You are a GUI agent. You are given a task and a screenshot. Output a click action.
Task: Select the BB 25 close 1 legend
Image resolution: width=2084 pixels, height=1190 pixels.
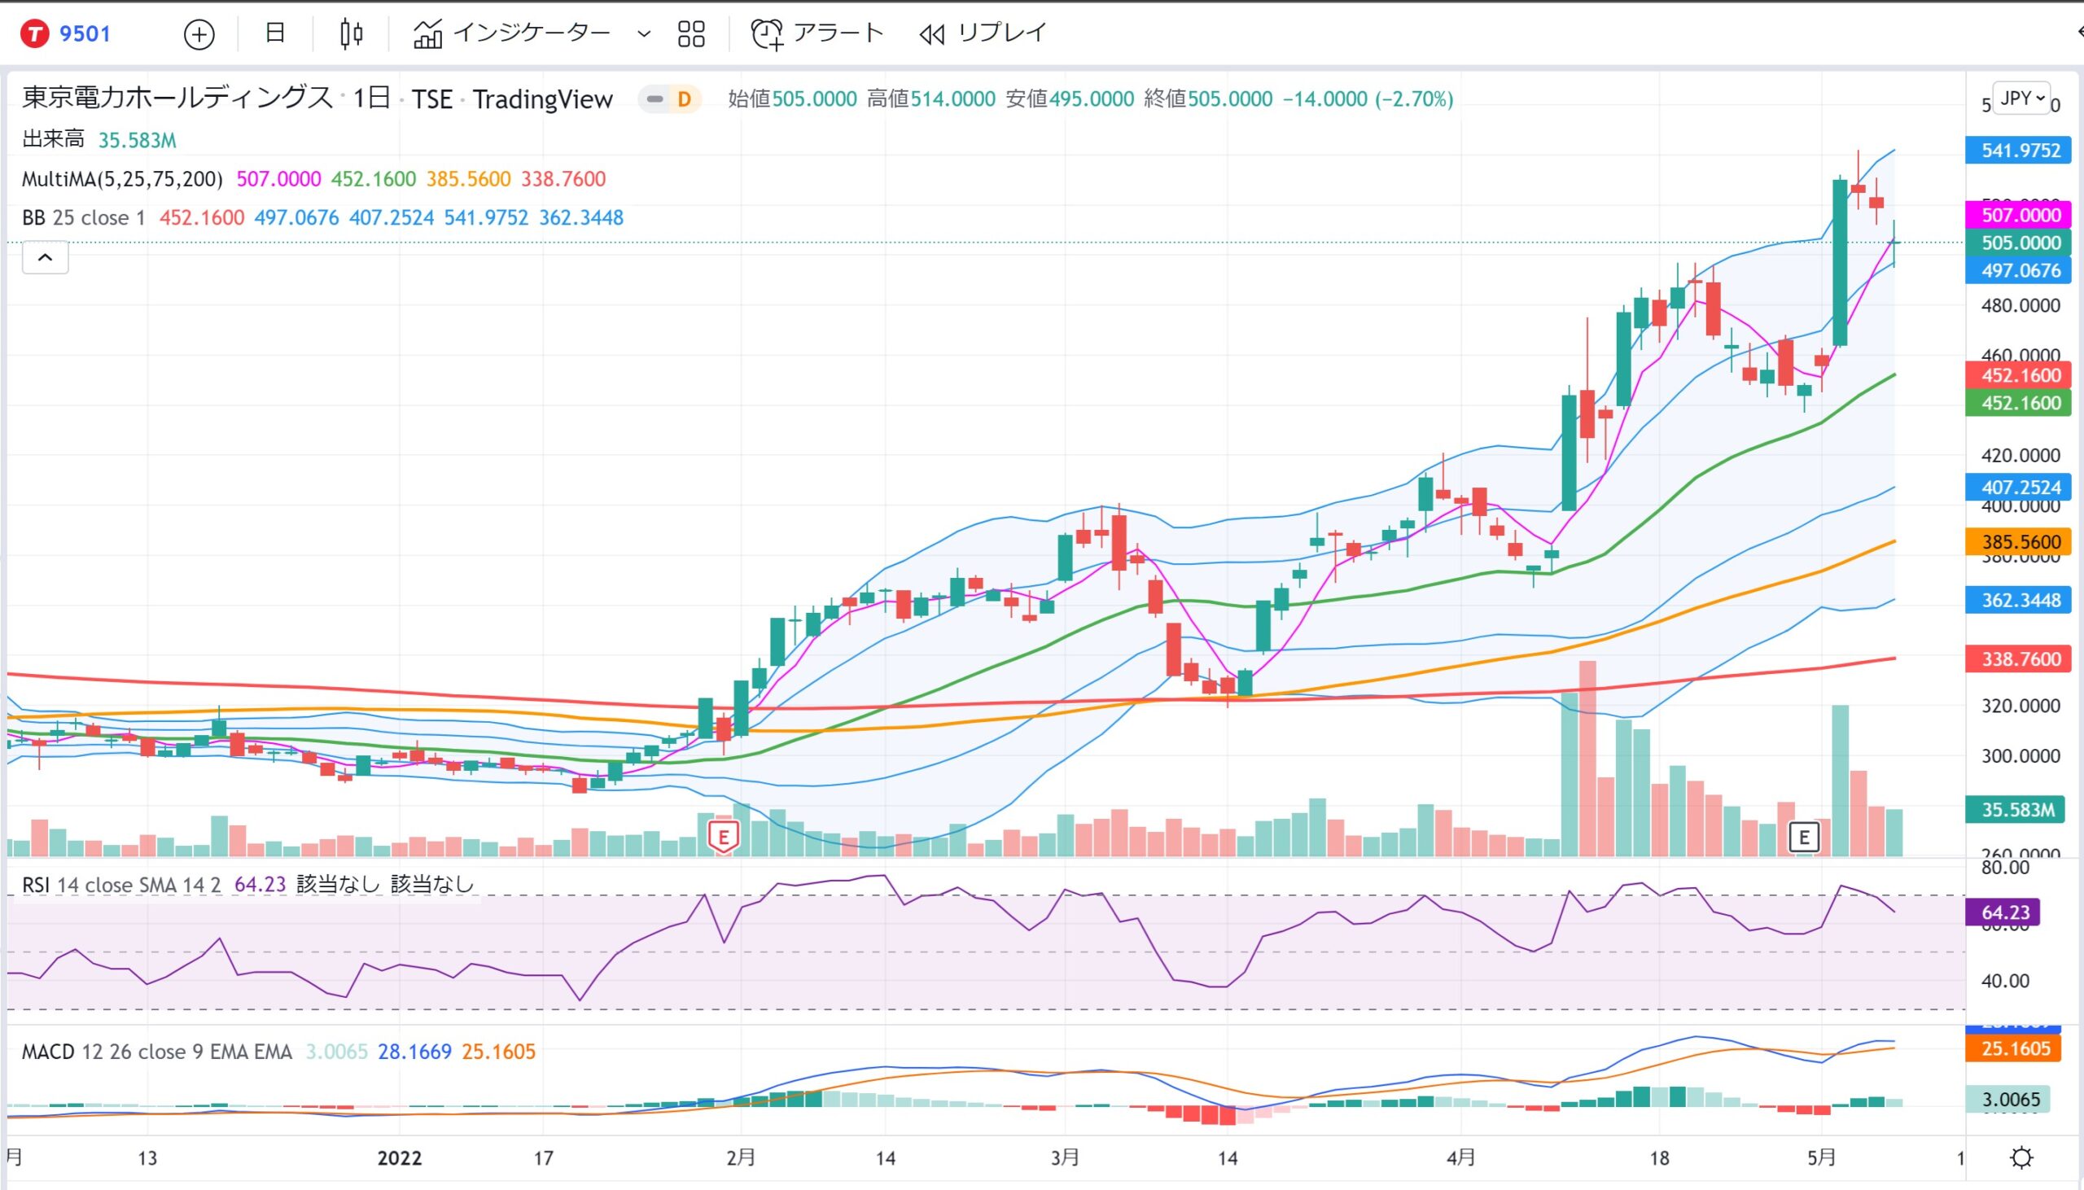(83, 218)
